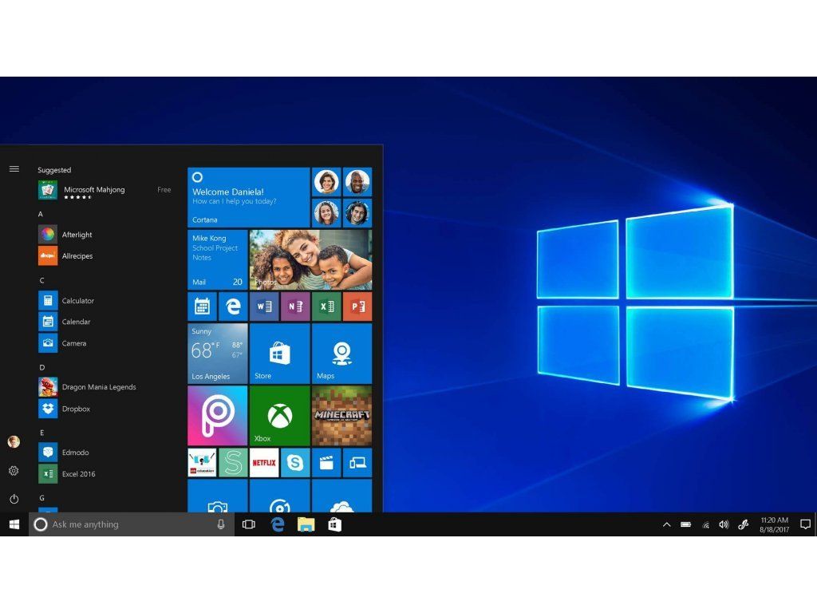Jump to letter E section header
The height and width of the screenshot is (613, 817).
tap(41, 433)
